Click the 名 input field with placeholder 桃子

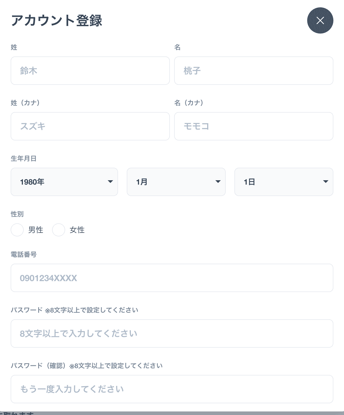[x=254, y=71]
